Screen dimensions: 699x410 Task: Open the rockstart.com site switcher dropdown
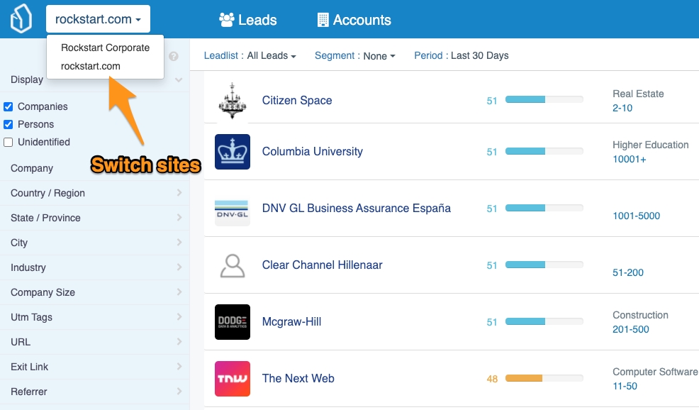click(98, 19)
